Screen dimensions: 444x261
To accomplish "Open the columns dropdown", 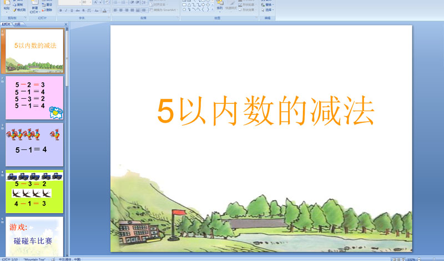I will pos(144,10).
